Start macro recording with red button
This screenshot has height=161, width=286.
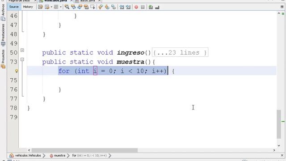click(x=136, y=7)
